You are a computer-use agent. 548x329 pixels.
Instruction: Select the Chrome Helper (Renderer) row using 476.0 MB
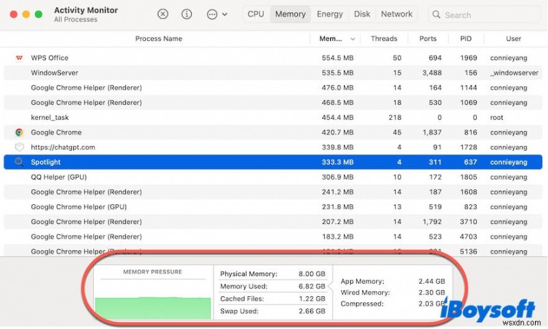(273, 88)
